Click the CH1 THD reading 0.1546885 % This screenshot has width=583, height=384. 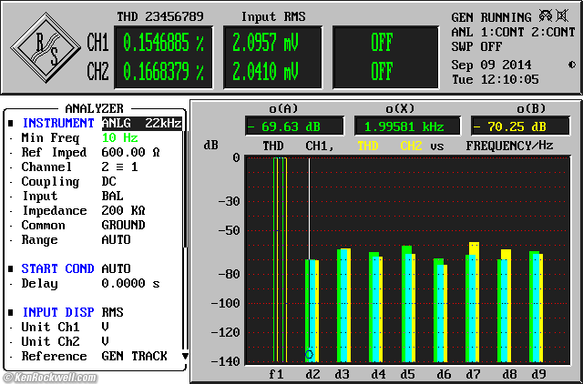pos(163,43)
